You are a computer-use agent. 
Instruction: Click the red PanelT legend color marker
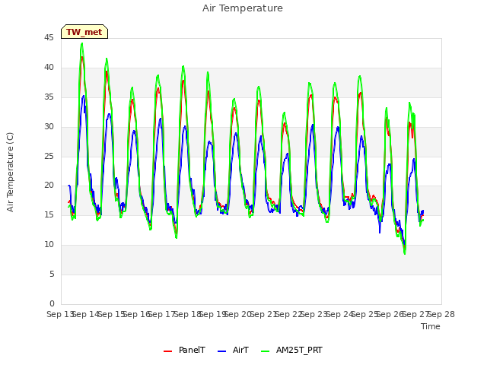pyautogui.click(x=167, y=351)
